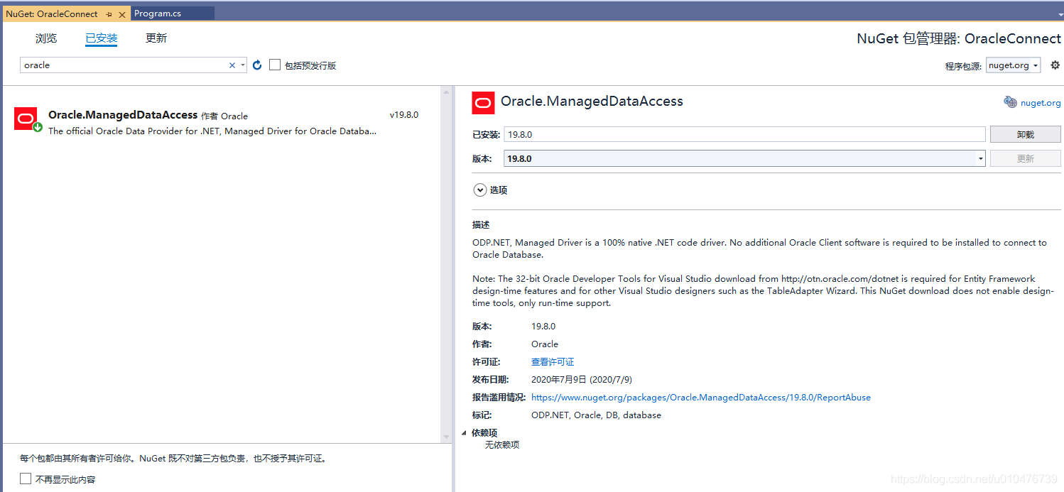Expand the Options section chevron
The image size is (1064, 492).
[479, 190]
